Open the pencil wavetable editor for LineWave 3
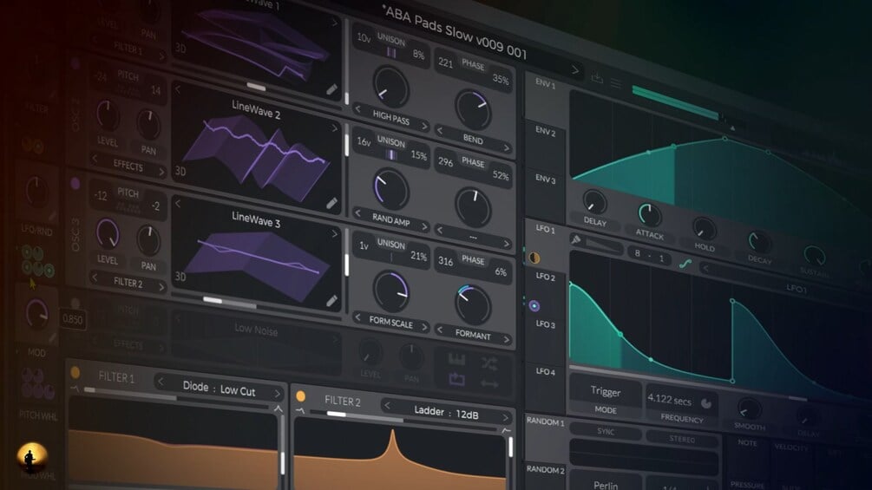 click(331, 301)
